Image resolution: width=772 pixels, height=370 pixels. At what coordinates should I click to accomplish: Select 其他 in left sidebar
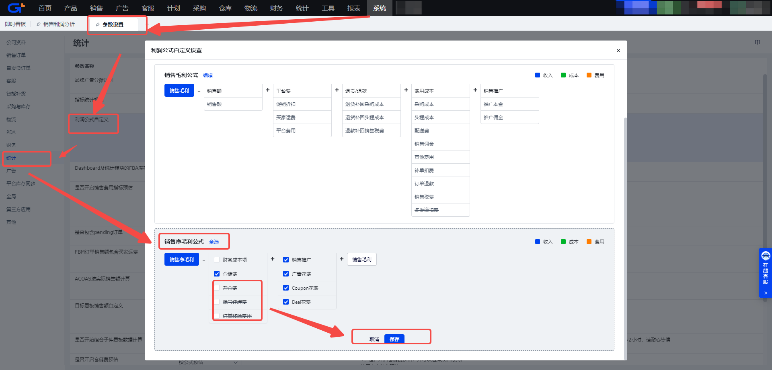(11, 222)
